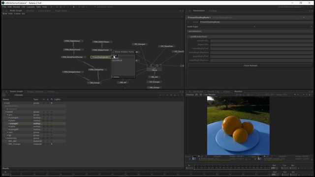Screen dimensions: 315x177
Task: Switch to the Project Settings tab
Action: pyautogui.click(x=35, y=91)
